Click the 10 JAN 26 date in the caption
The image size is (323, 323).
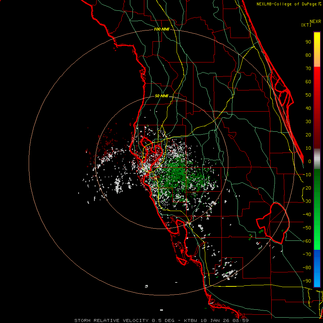214,320
